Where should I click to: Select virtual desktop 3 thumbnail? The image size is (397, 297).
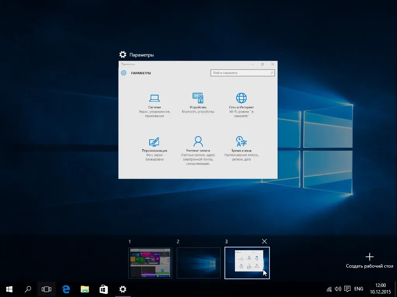pyautogui.click(x=247, y=263)
